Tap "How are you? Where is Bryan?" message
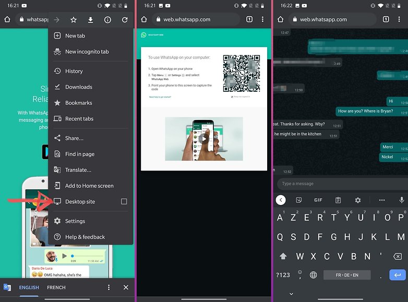The image size is (408, 302). click(x=371, y=111)
